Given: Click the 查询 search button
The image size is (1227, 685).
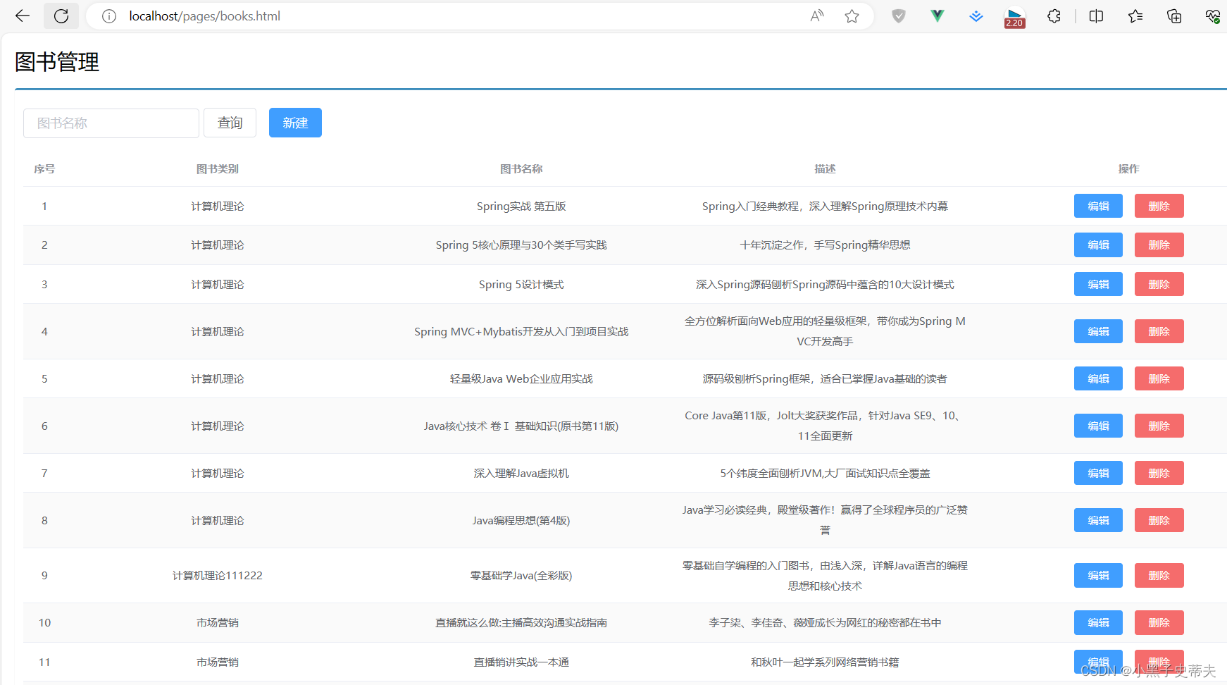Looking at the screenshot, I should click(230, 123).
